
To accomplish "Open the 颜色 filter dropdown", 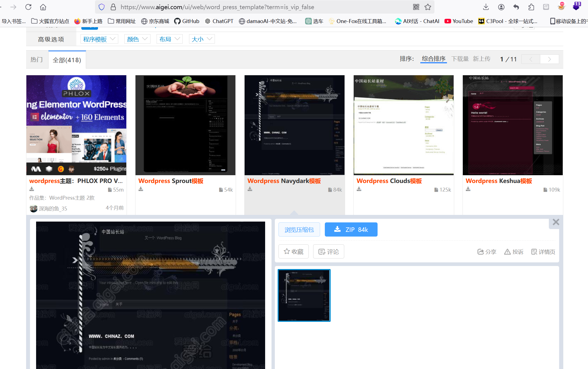I will click(137, 39).
